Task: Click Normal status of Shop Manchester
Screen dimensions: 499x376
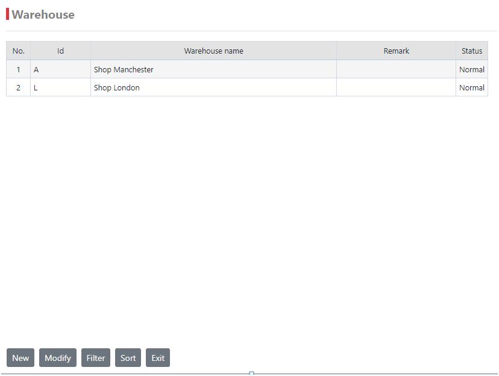Action: coord(472,69)
